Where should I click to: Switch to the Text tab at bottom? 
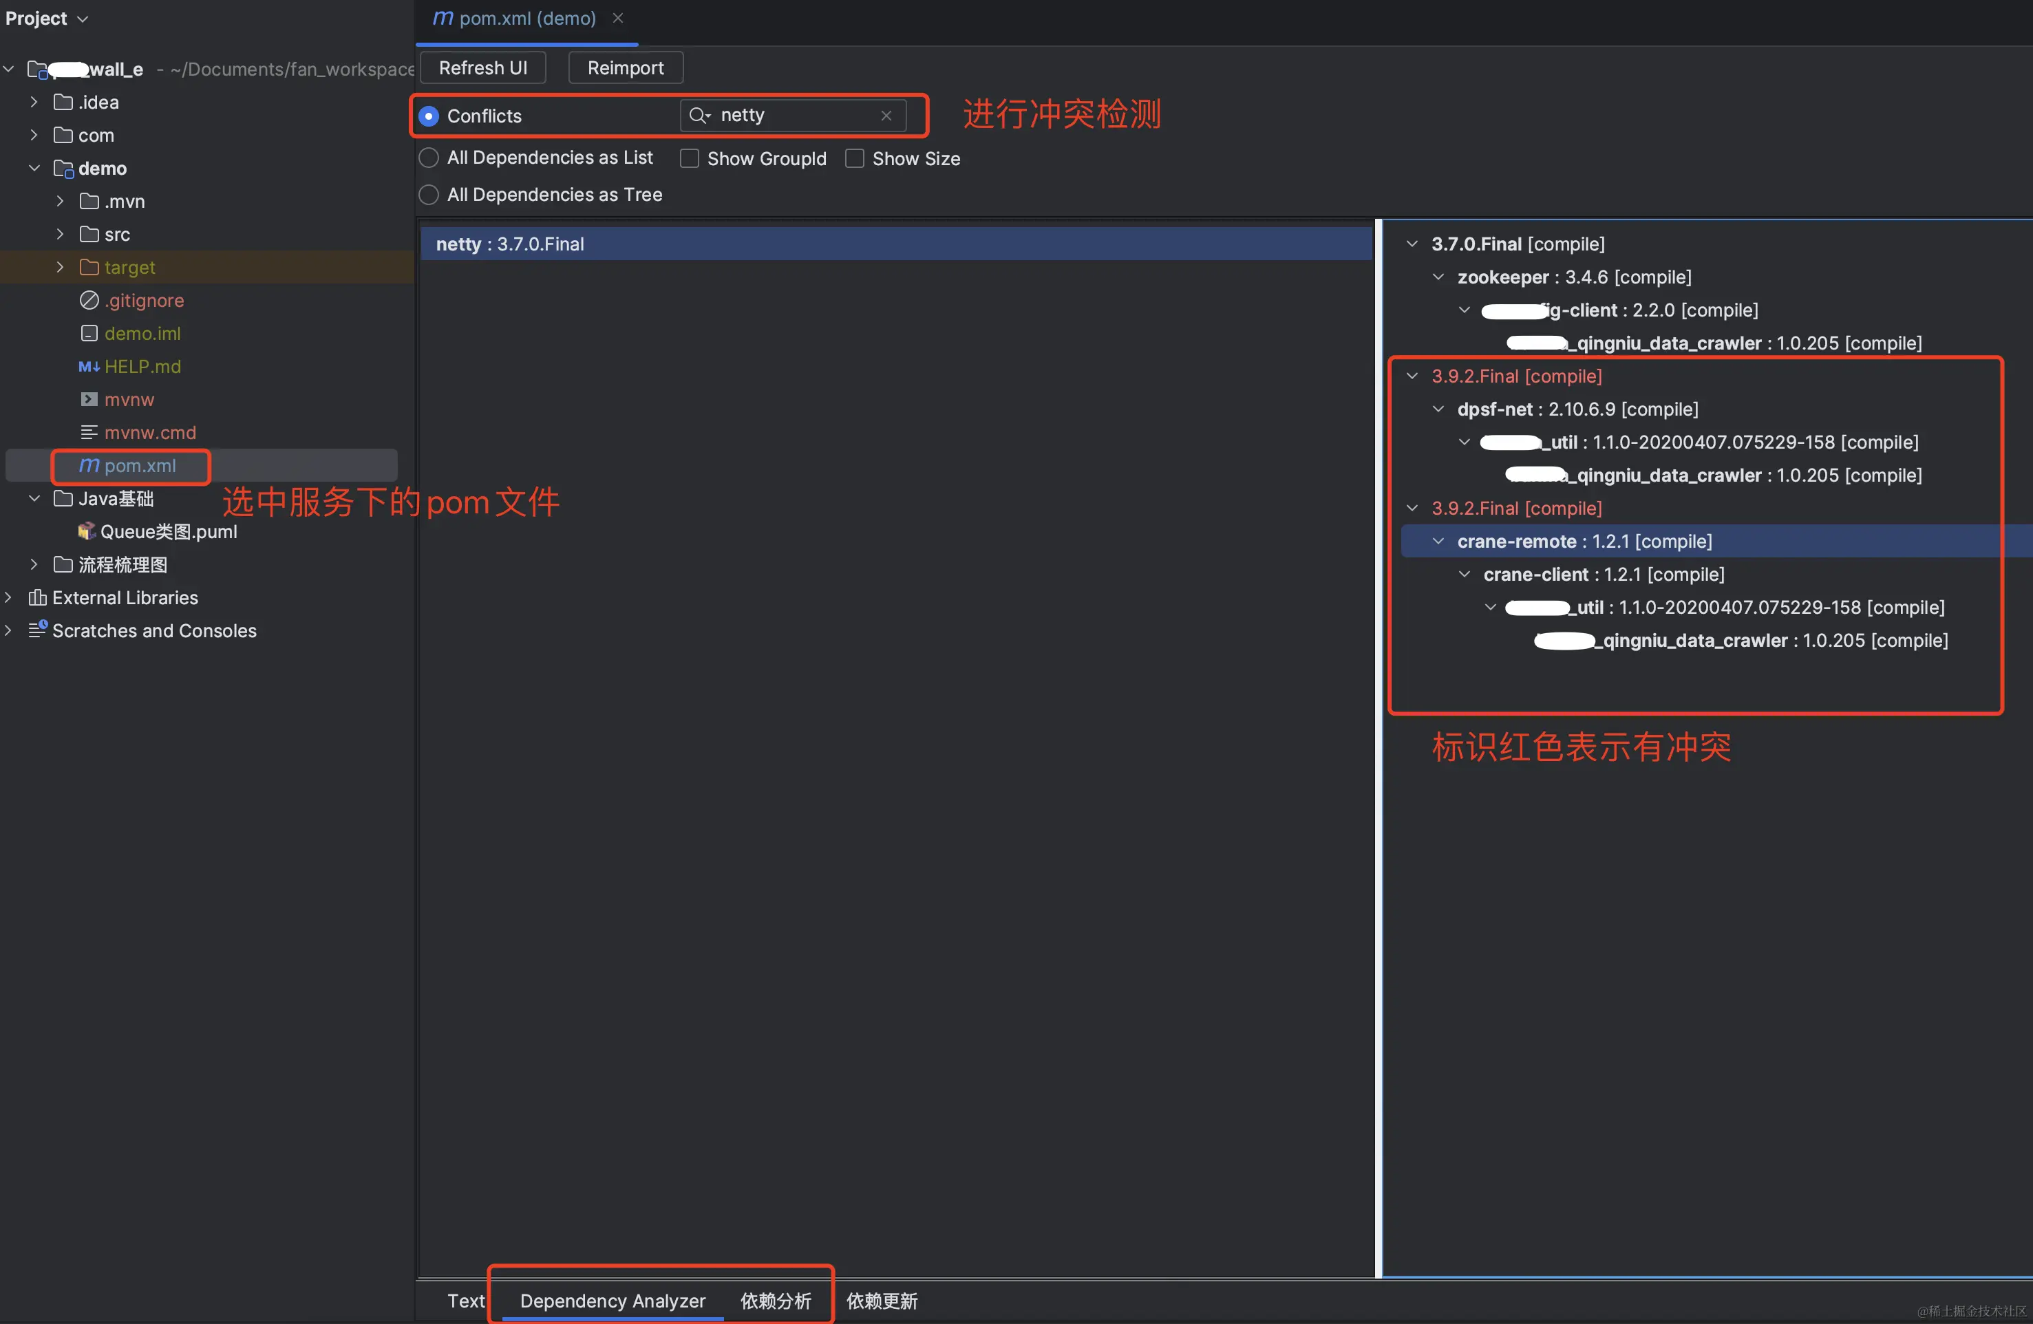(x=465, y=1300)
